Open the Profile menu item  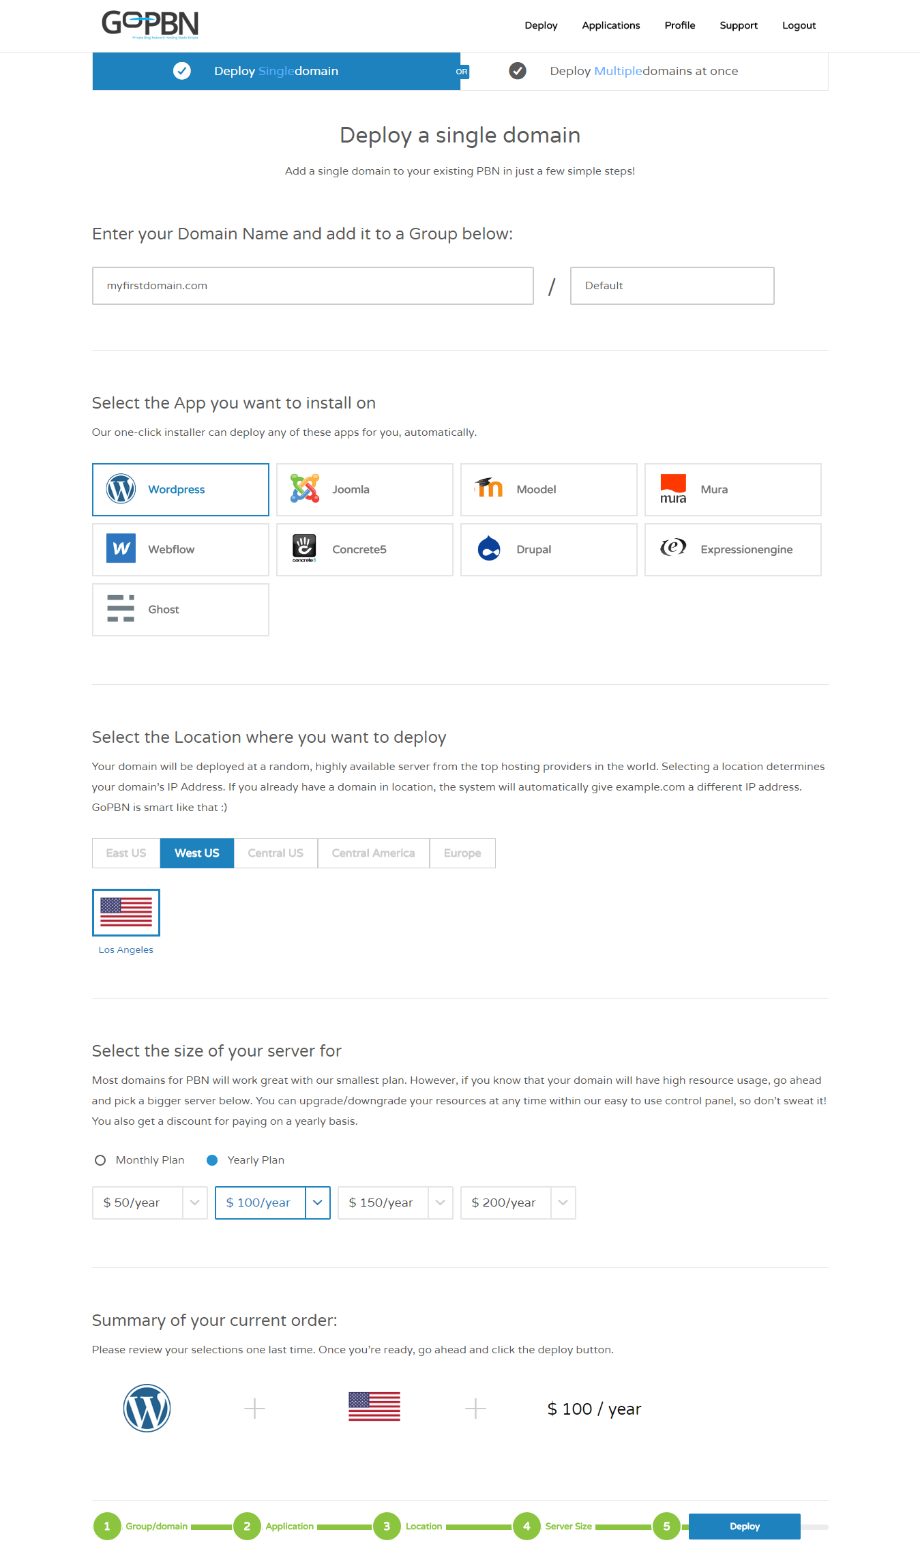tap(680, 25)
